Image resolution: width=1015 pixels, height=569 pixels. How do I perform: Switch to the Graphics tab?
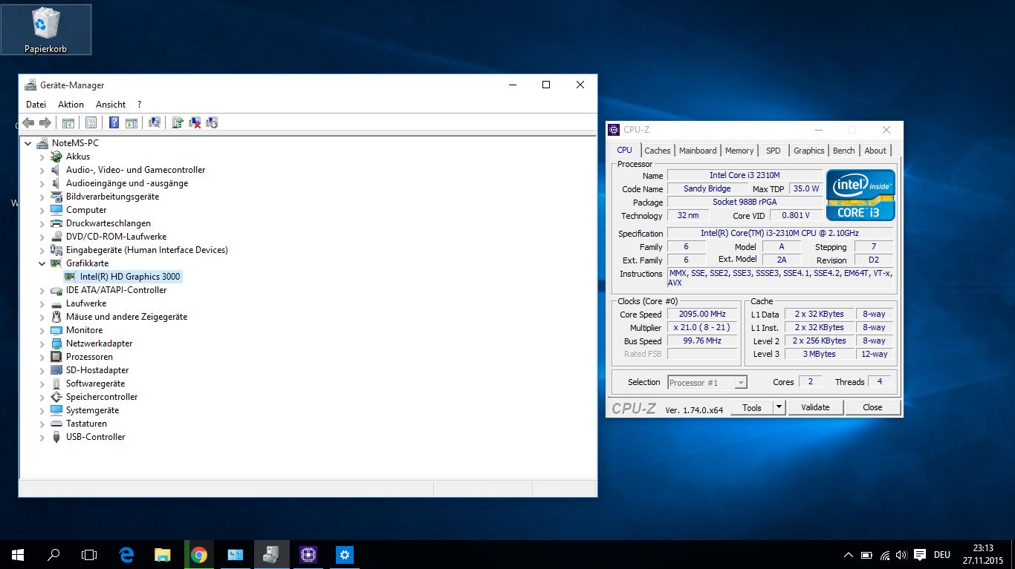pyautogui.click(x=808, y=151)
